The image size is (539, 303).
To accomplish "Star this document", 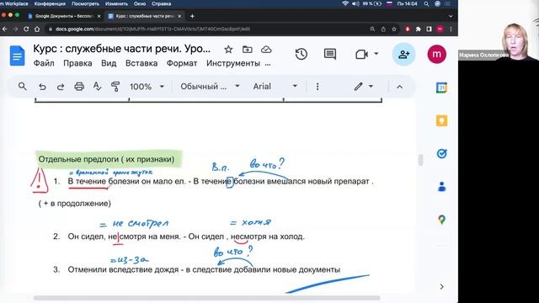I will pos(228,50).
